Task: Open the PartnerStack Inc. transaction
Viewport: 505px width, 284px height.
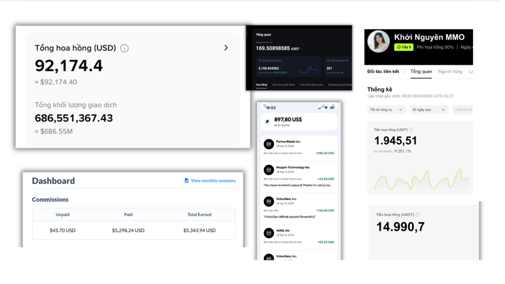Action: pos(299,148)
